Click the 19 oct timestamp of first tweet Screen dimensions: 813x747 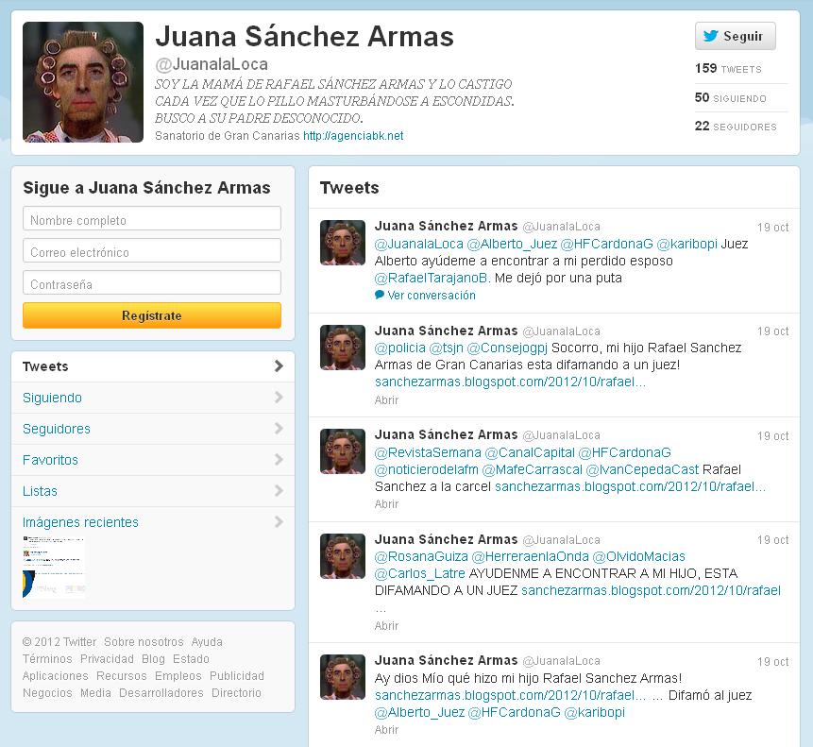(772, 227)
